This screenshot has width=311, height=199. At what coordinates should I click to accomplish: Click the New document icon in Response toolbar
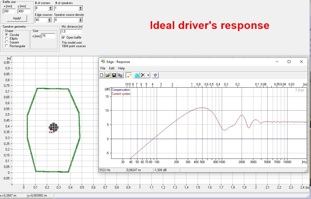tap(102, 75)
